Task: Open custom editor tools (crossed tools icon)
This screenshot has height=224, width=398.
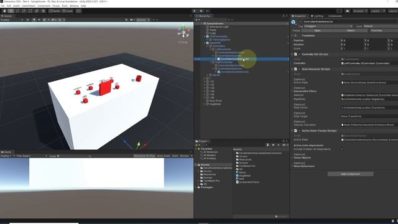Action: 44,11
